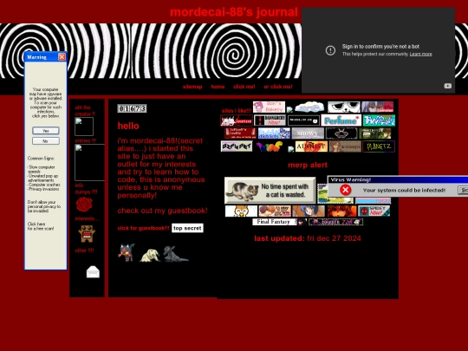468x351 pixels.
Task: Click No in the Warning popup
Action: coord(46,141)
